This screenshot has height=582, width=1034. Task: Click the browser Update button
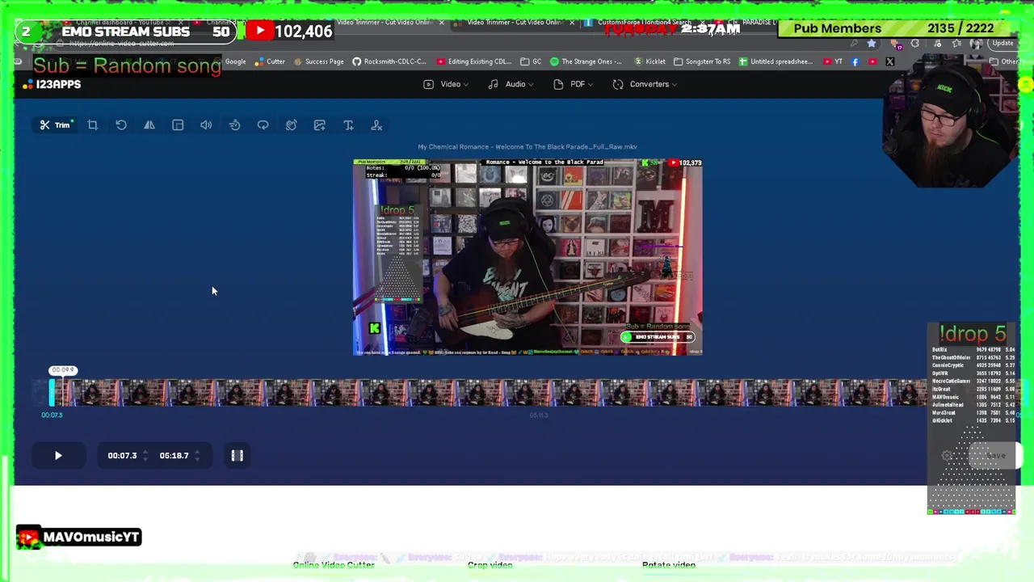pyautogui.click(x=1002, y=44)
